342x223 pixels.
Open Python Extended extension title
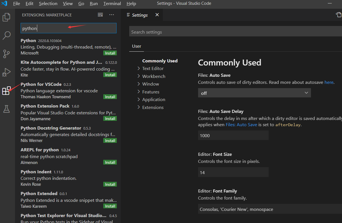39,194
